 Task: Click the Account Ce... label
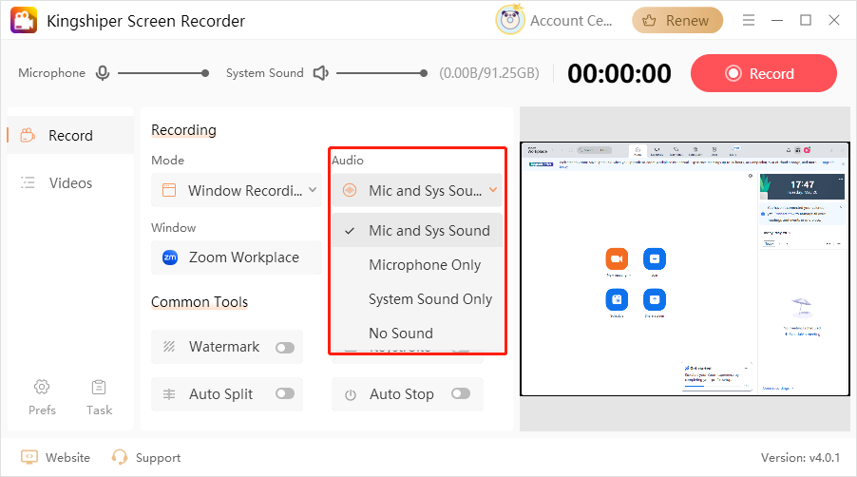pyautogui.click(x=571, y=21)
